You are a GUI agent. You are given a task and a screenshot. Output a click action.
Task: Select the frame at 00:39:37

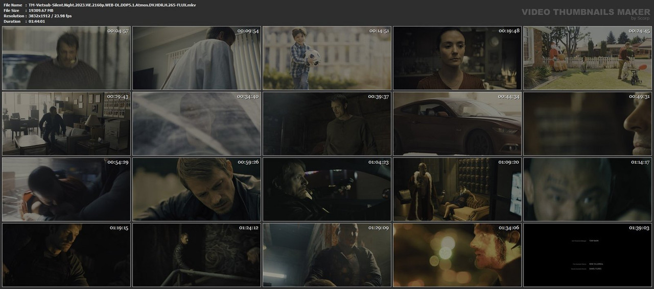pyautogui.click(x=327, y=124)
